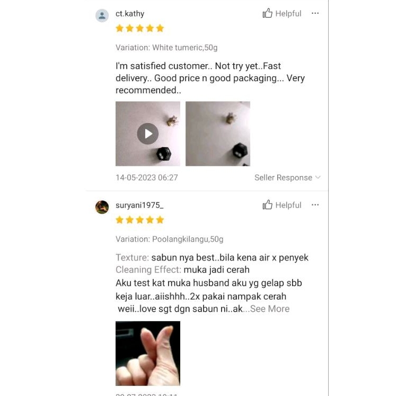
Task: Mark suryani1975_'s review as Helpful
Action: tap(282, 205)
